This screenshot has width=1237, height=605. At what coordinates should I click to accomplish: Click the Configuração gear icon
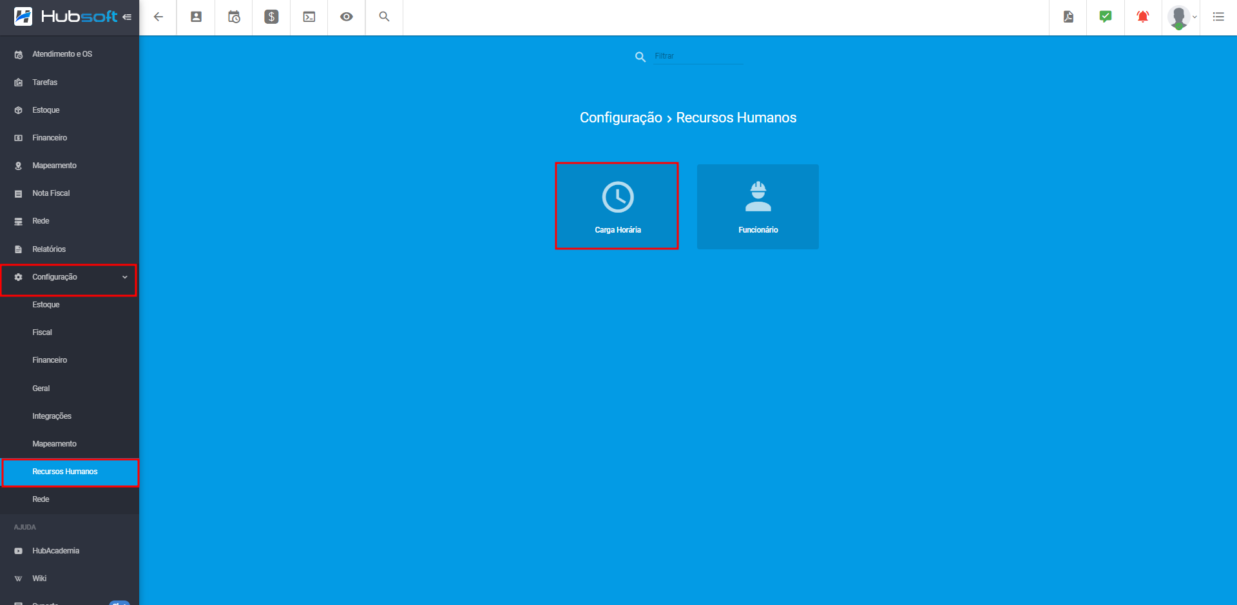18,277
